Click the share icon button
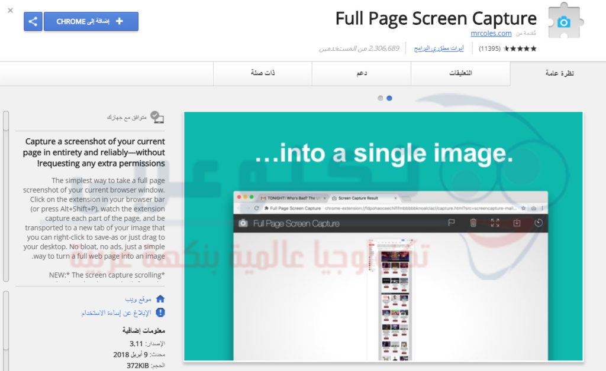This screenshot has height=371, width=606. coord(33,21)
